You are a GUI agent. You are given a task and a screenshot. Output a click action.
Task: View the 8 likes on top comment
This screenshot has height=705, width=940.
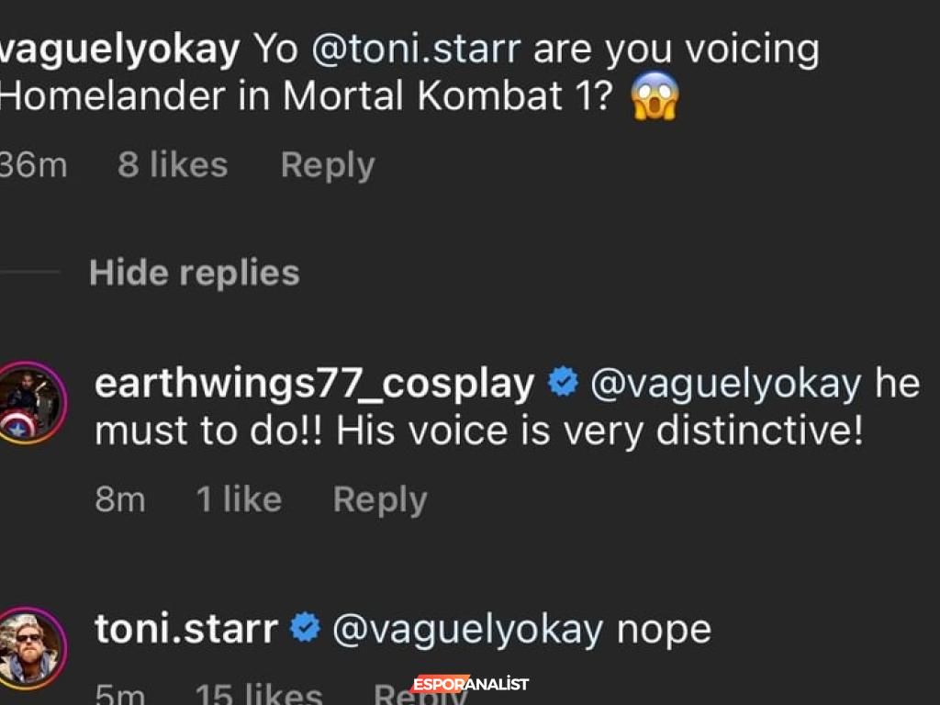173,165
